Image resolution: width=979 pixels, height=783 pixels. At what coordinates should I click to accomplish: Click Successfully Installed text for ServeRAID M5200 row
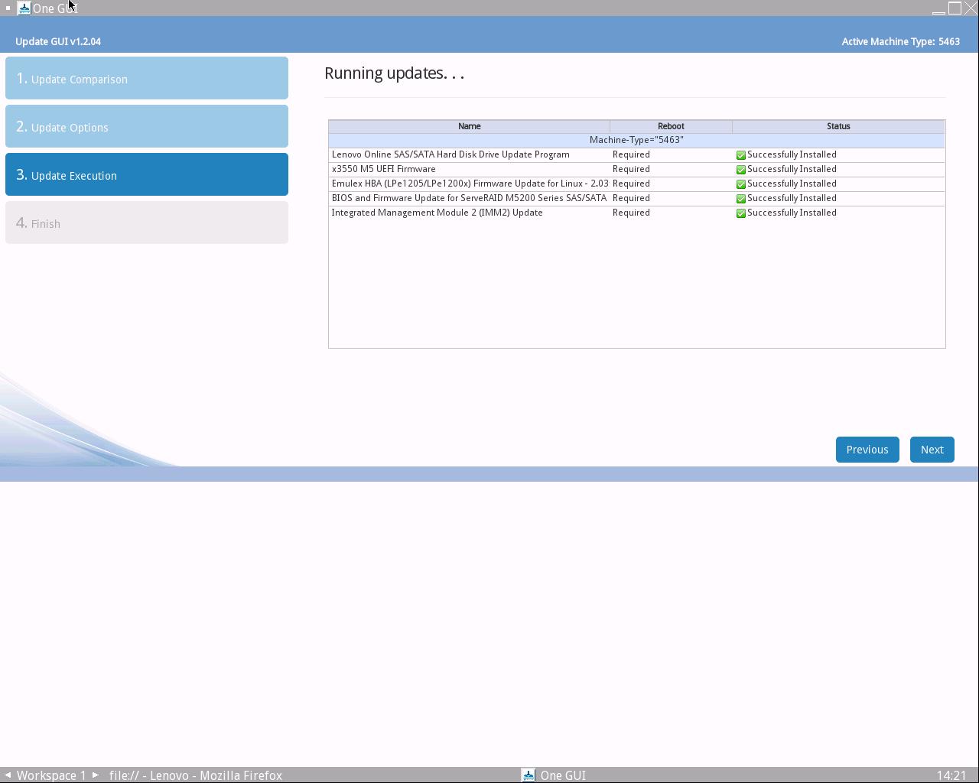(792, 198)
